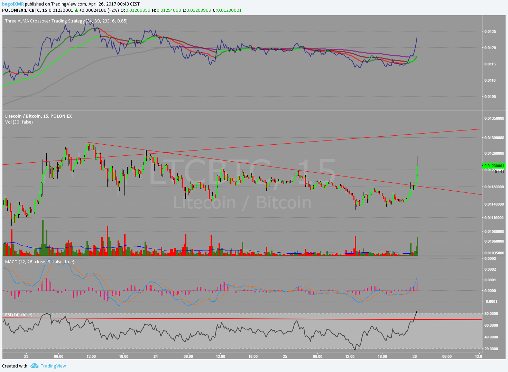
Task: Click the +0.00024106 (+2%) change value
Action: point(99,10)
